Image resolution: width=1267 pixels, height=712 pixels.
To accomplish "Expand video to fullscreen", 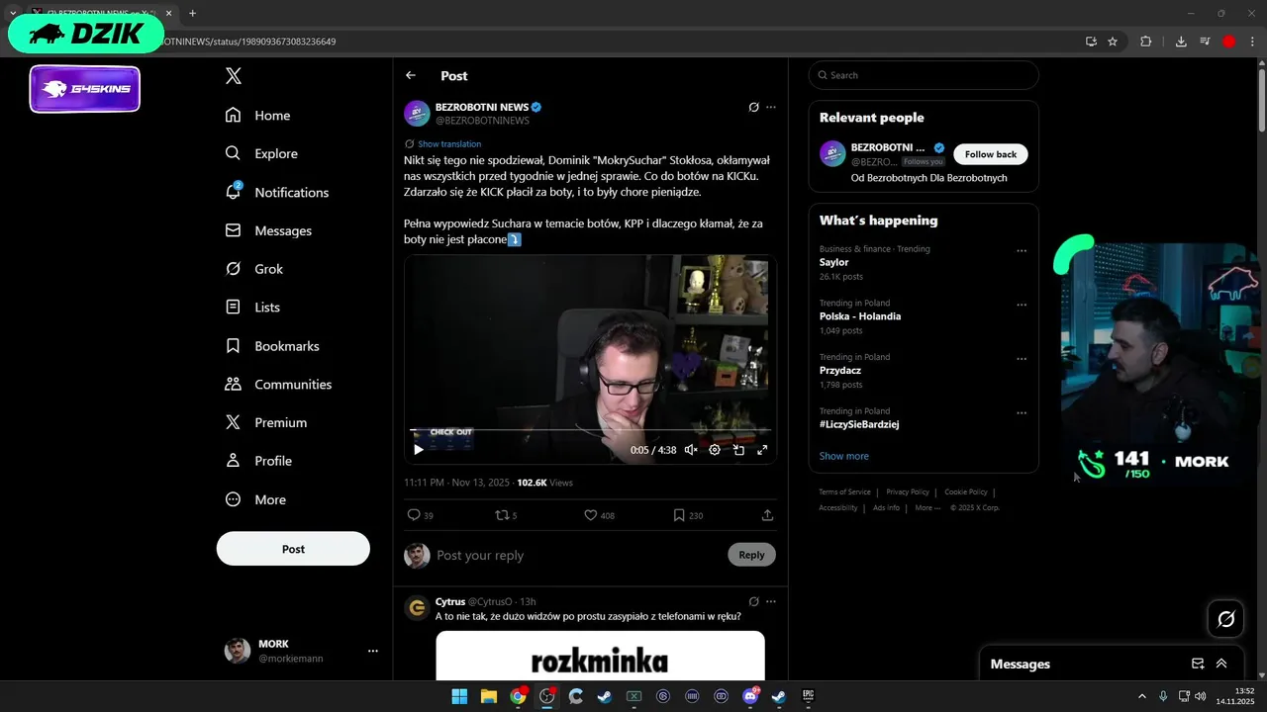I will 762,450.
